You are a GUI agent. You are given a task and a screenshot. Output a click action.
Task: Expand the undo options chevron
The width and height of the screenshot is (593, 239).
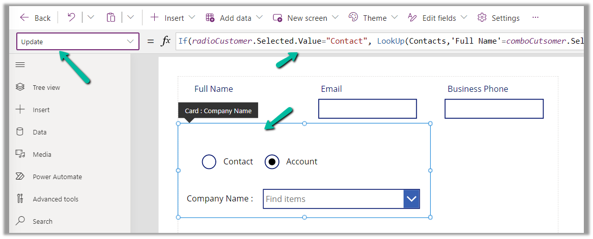tap(91, 18)
